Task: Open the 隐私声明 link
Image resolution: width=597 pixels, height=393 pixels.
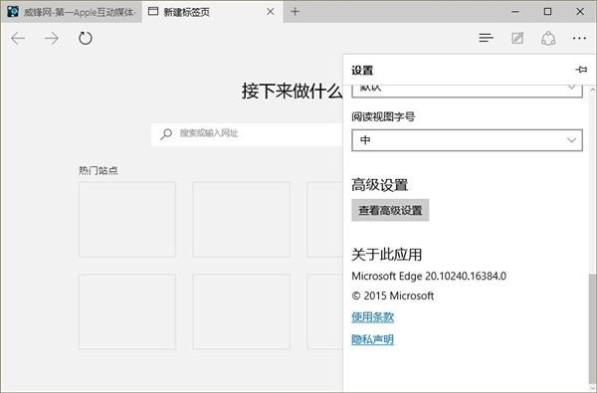Action: pyautogui.click(x=373, y=339)
